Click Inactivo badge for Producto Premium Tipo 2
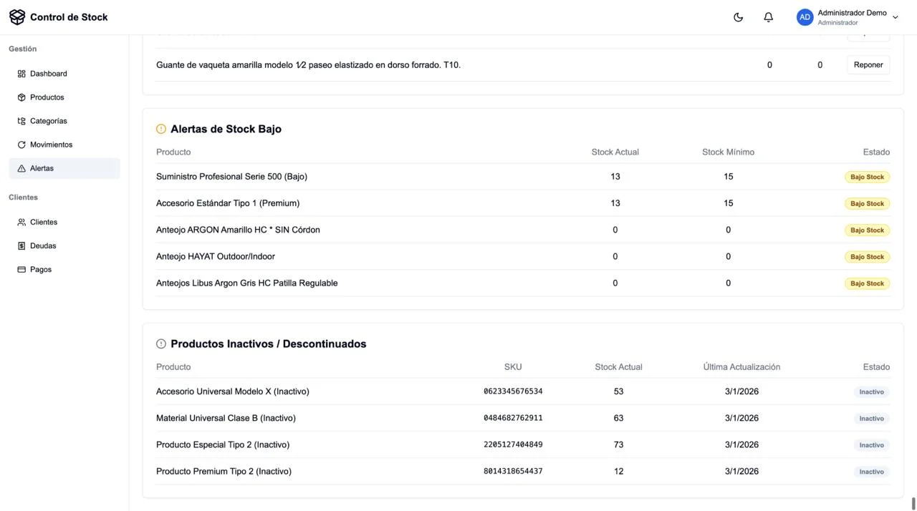The image size is (917, 511). coord(871,472)
